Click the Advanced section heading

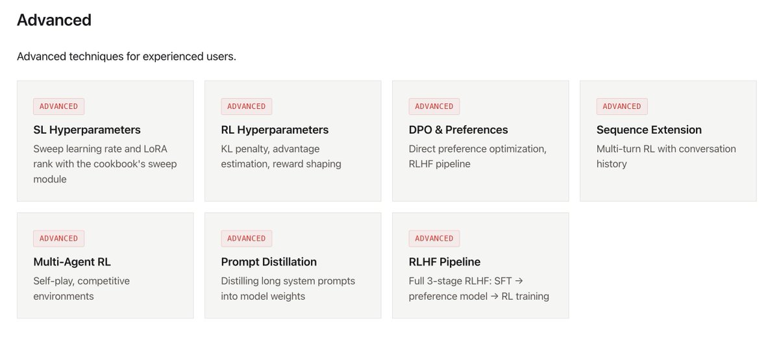click(54, 20)
